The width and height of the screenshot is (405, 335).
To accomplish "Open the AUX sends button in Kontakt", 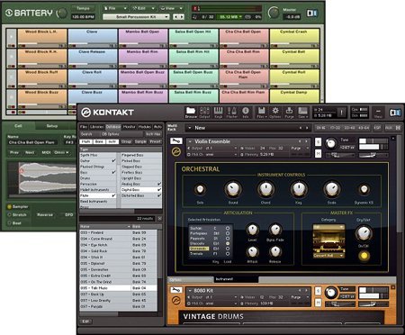I will [389, 128].
